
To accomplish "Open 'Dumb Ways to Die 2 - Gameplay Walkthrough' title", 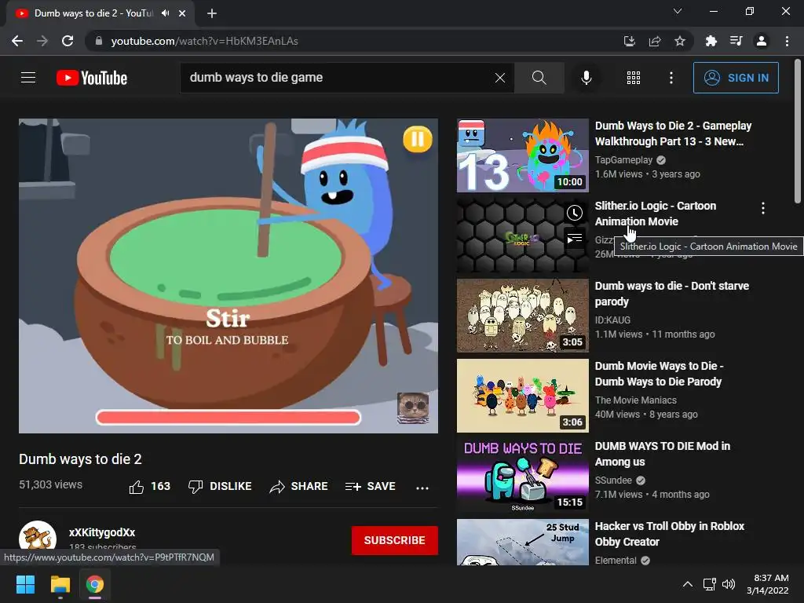I will [673, 133].
